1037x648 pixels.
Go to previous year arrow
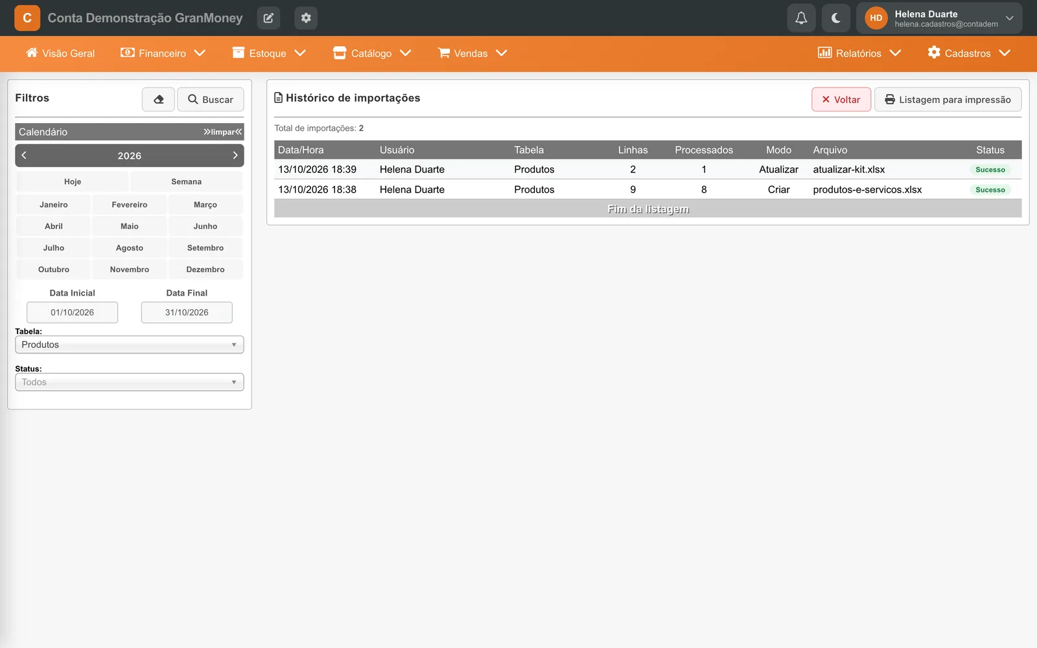tap(24, 156)
